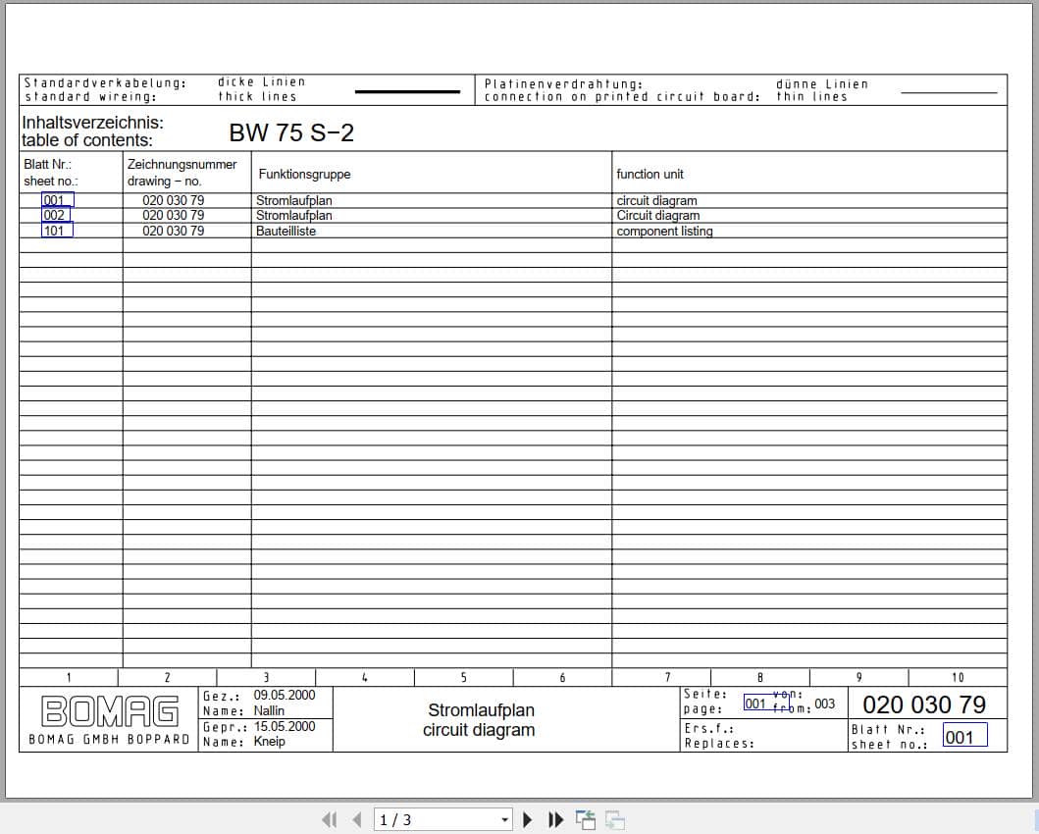
Task: Click the 'component listing' cell
Action: point(664,232)
